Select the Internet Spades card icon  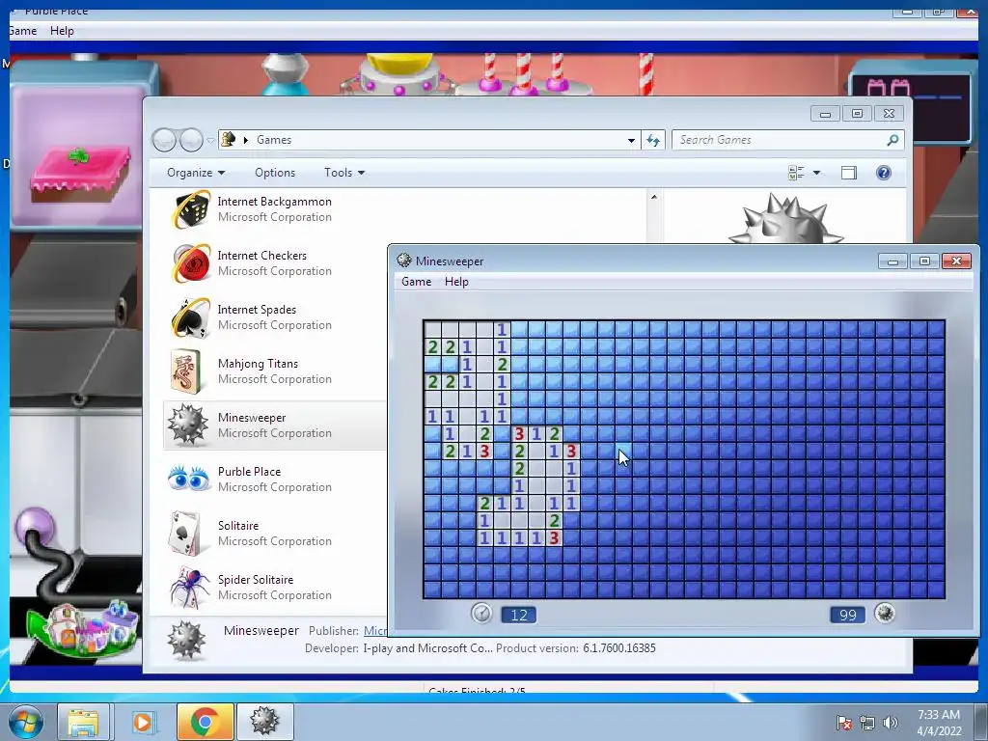(191, 316)
